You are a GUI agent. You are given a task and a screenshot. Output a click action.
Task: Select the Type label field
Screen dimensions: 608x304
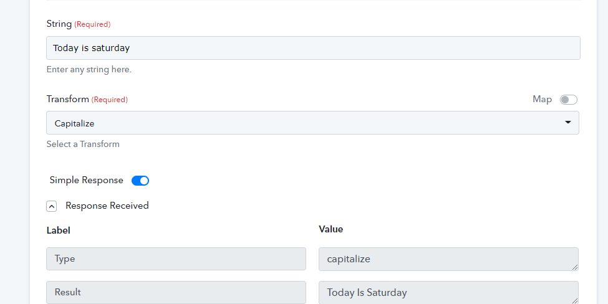pyautogui.click(x=176, y=259)
